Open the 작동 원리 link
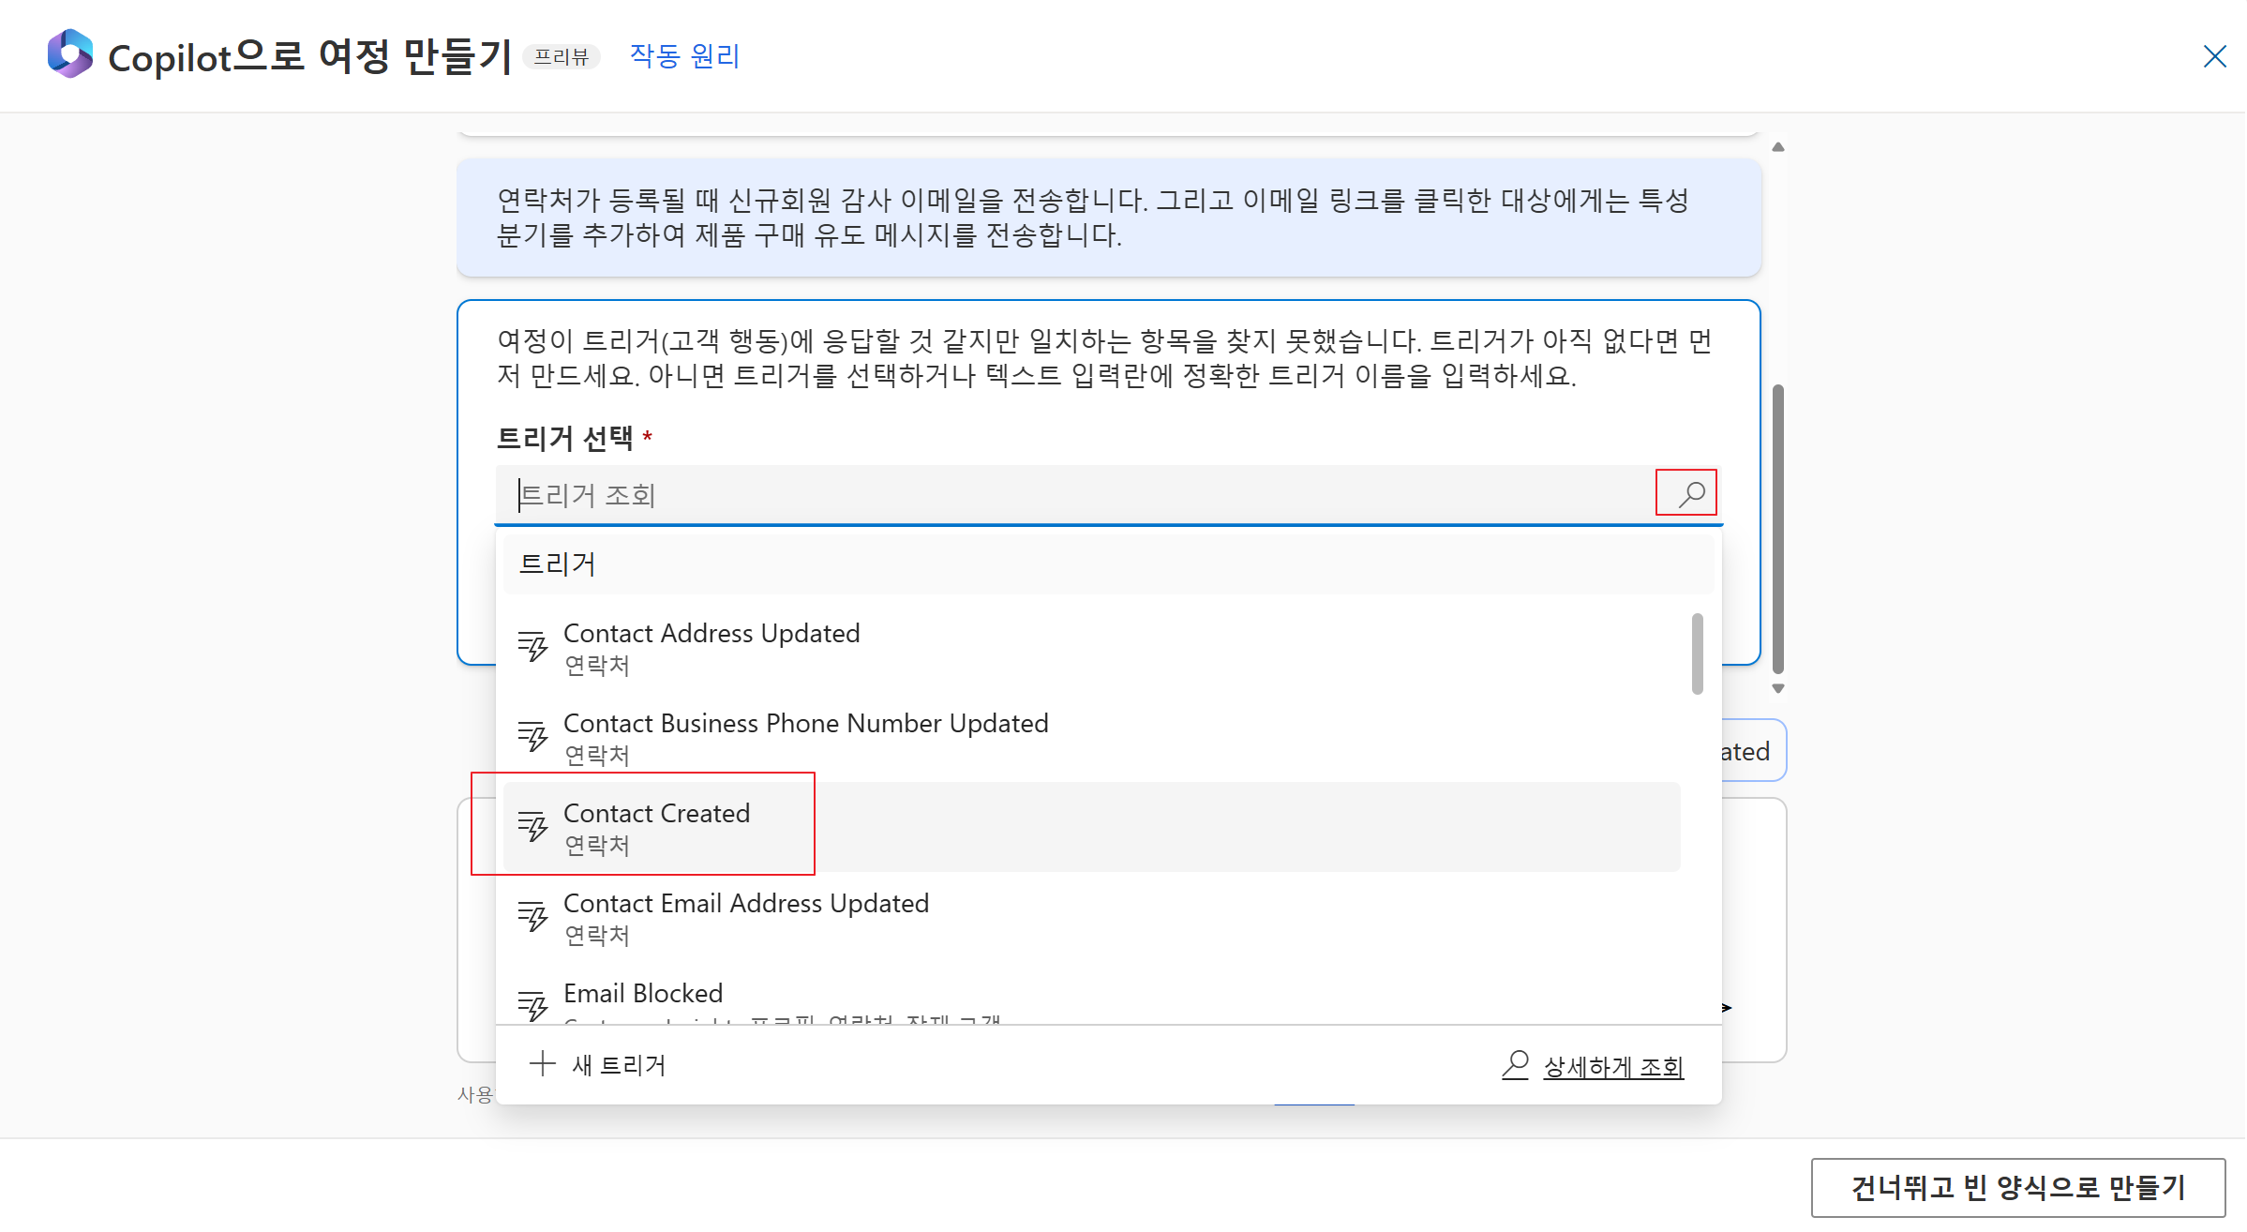The height and width of the screenshot is (1232, 2247). tap(684, 56)
